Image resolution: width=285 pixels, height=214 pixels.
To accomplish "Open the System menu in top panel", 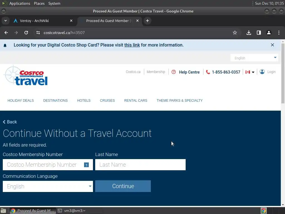I will tap(54, 3).
